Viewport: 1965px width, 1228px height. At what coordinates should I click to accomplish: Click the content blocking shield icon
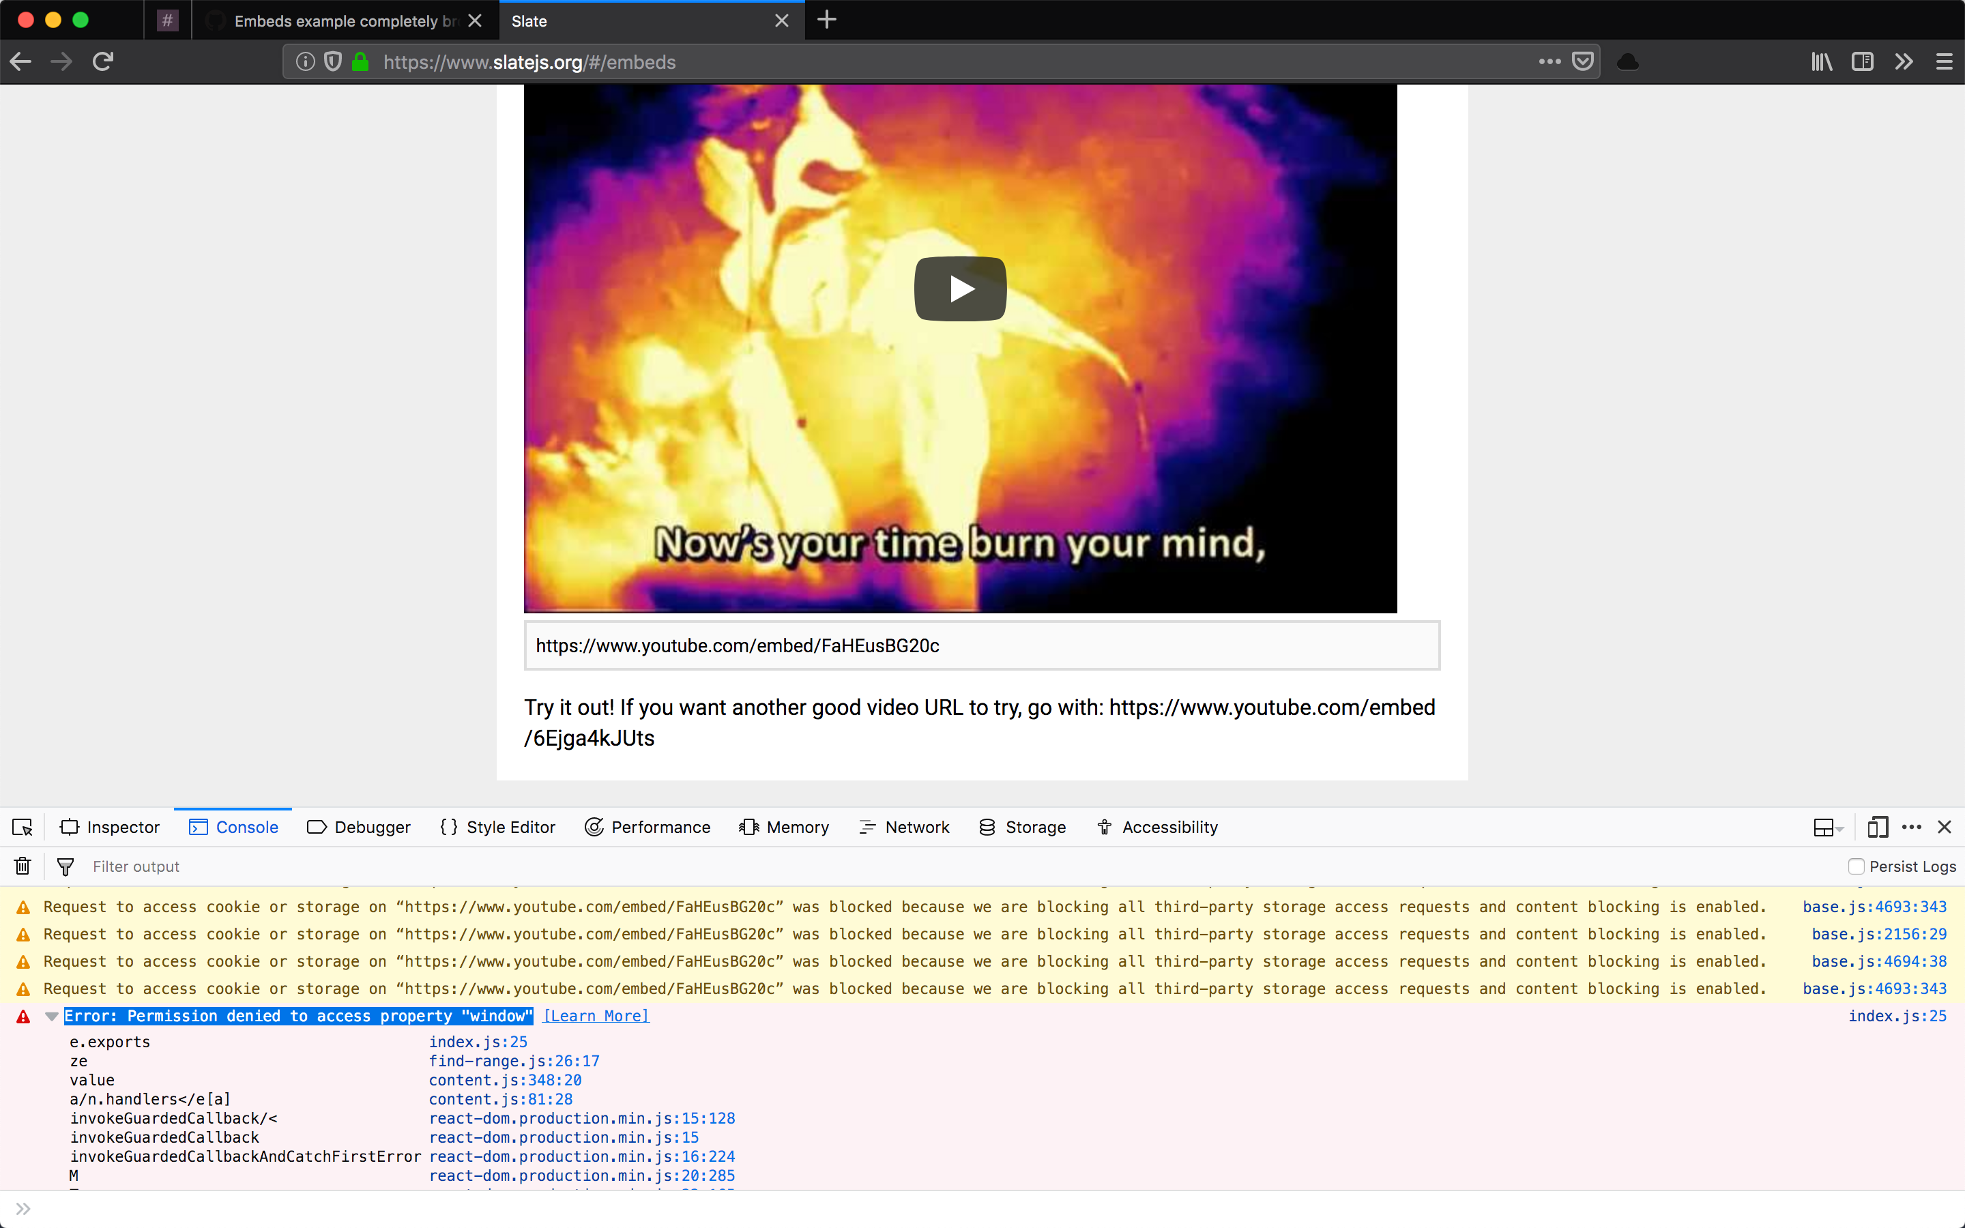[x=333, y=61]
